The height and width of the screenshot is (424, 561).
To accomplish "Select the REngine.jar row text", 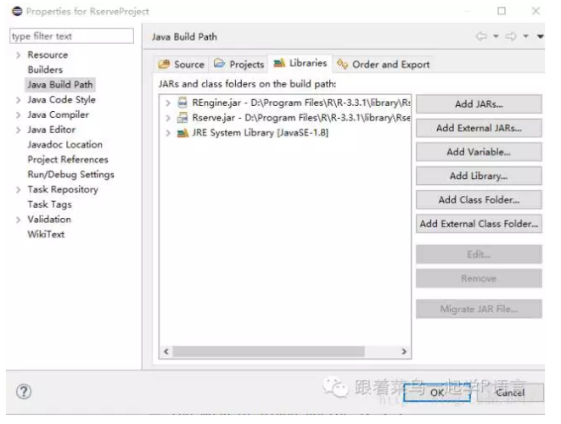I will (x=301, y=103).
